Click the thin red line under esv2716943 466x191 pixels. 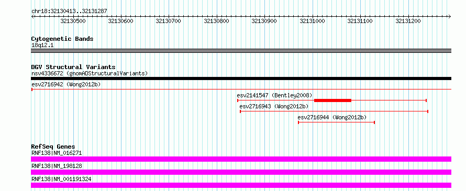tap(334, 111)
